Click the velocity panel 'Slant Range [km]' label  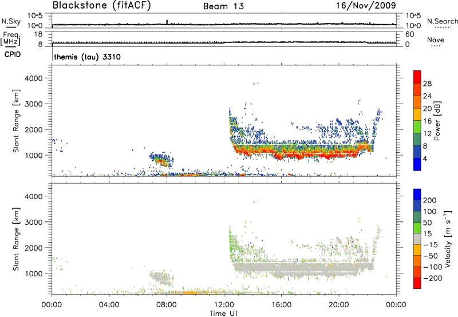(16, 239)
